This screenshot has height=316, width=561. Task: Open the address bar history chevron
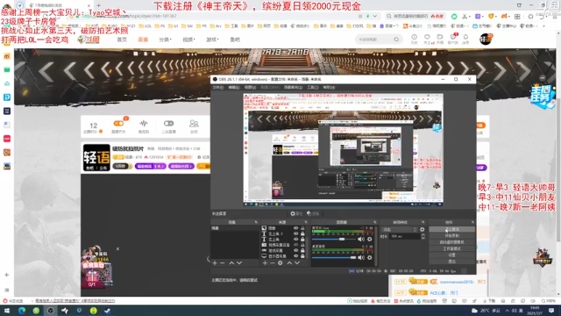(x=374, y=16)
